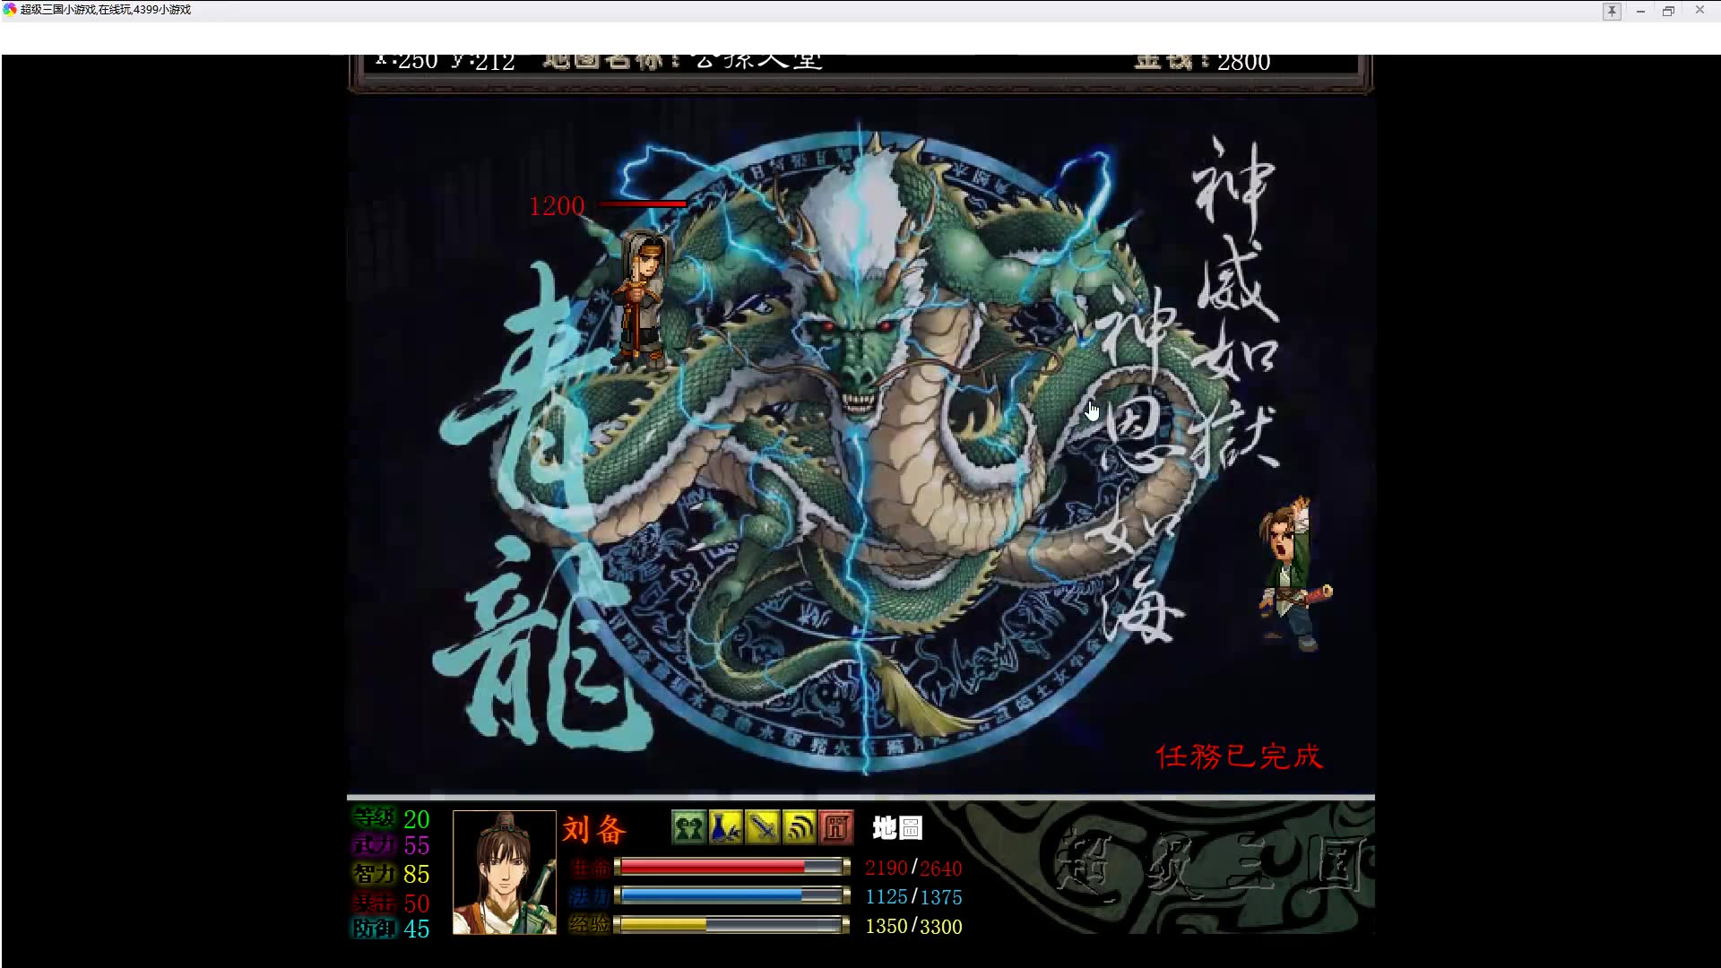Click the enemy HP number 1200
The image size is (1721, 968).
point(557,206)
